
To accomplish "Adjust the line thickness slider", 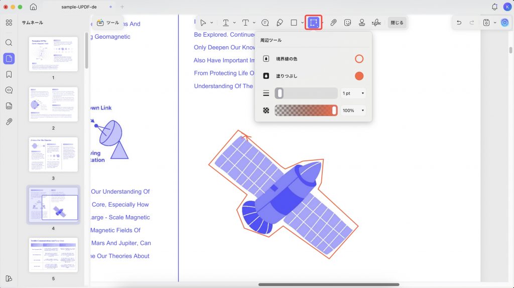I will (x=306, y=93).
